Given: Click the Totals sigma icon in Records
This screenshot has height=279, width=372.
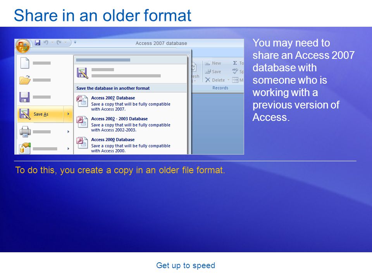Looking at the screenshot, I should pyautogui.click(x=235, y=63).
